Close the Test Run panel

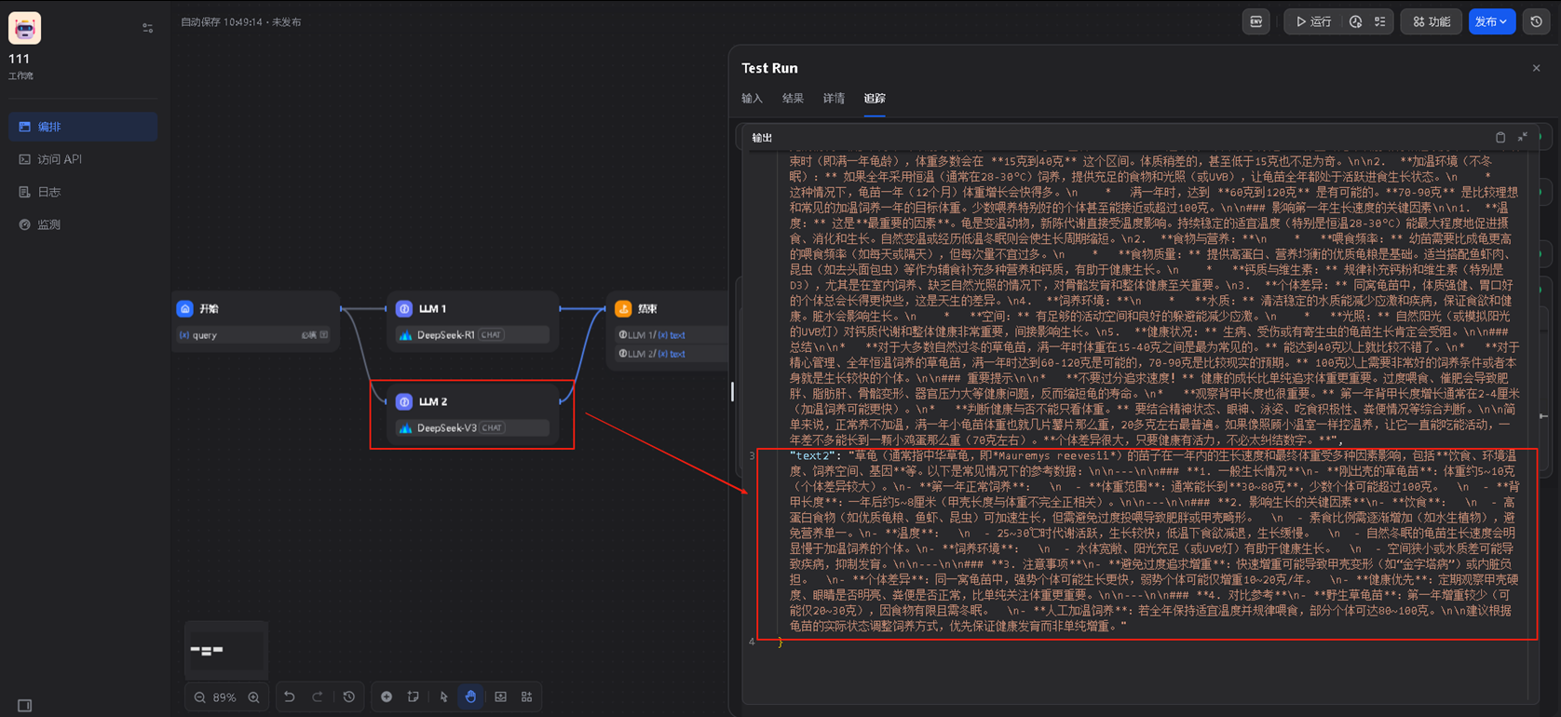(x=1537, y=68)
